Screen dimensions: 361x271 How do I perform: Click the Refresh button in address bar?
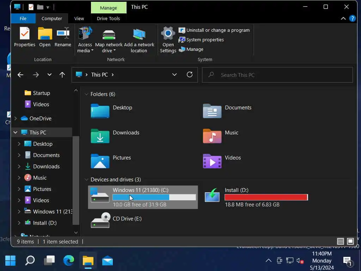(189, 74)
